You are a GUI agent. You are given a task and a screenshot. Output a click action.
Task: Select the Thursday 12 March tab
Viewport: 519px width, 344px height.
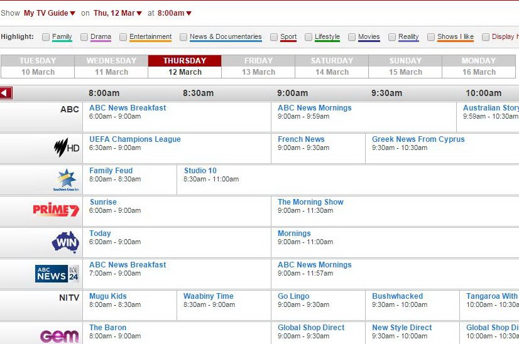tap(185, 67)
